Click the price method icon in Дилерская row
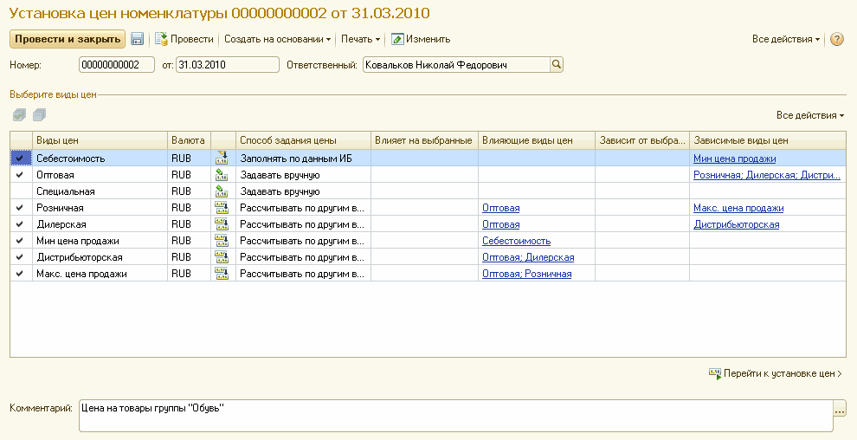 (x=222, y=224)
